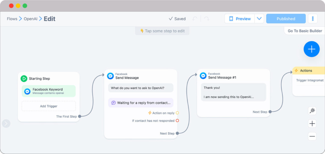Click the Edit breadcrumb title
The image size is (325, 154).
pos(50,19)
